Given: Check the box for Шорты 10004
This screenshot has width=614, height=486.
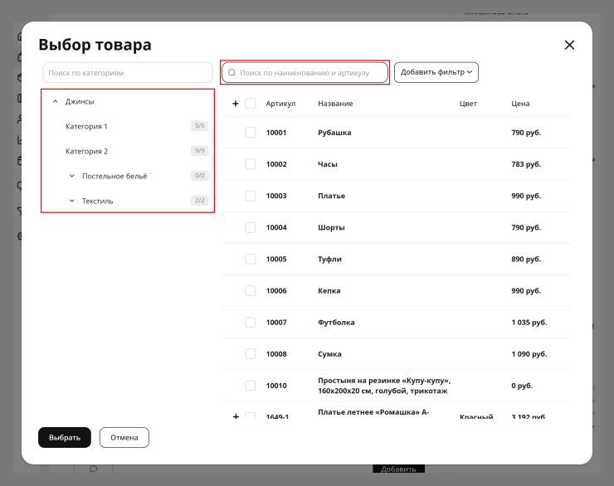Looking at the screenshot, I should 251,227.
